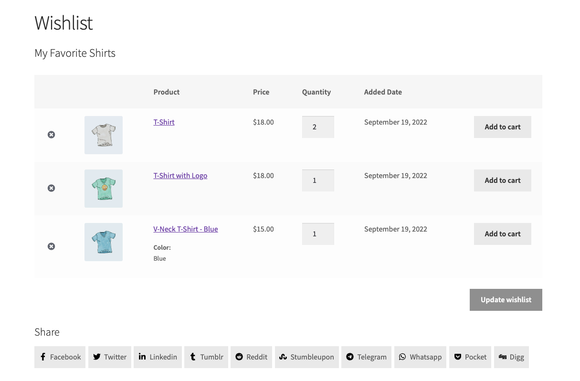Add T-Shirt to cart
The width and height of the screenshot is (580, 381).
click(x=502, y=127)
